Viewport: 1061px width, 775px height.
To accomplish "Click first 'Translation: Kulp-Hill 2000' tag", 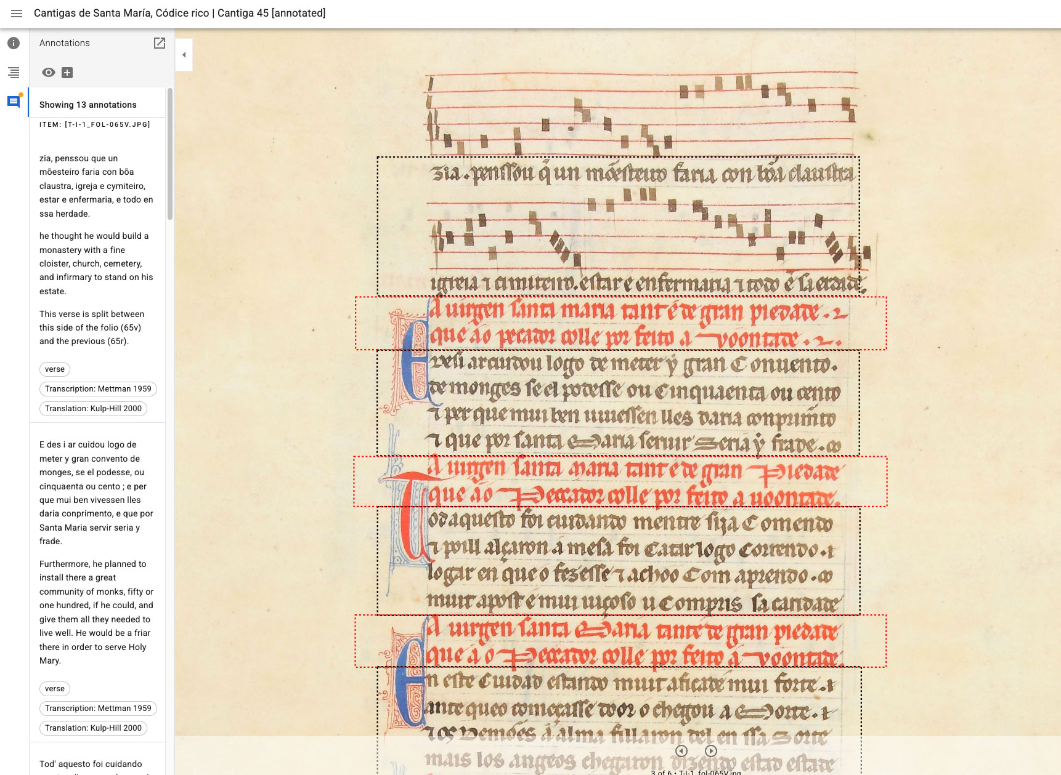I will (x=93, y=409).
